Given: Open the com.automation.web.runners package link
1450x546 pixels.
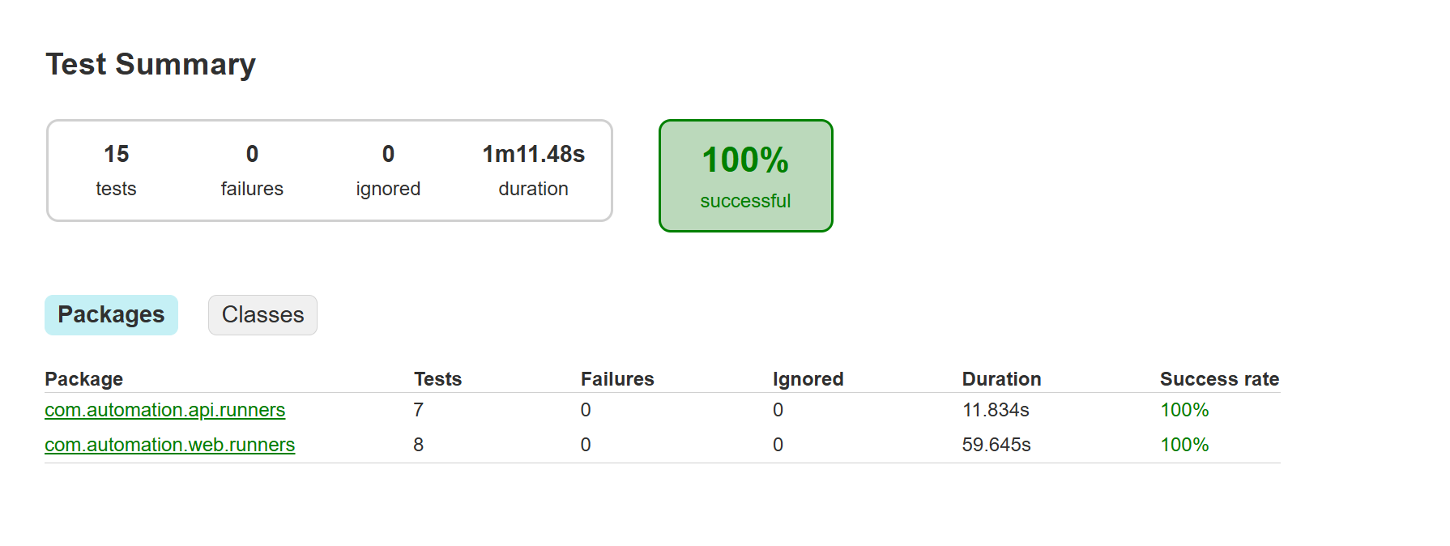Looking at the screenshot, I should (x=169, y=445).
